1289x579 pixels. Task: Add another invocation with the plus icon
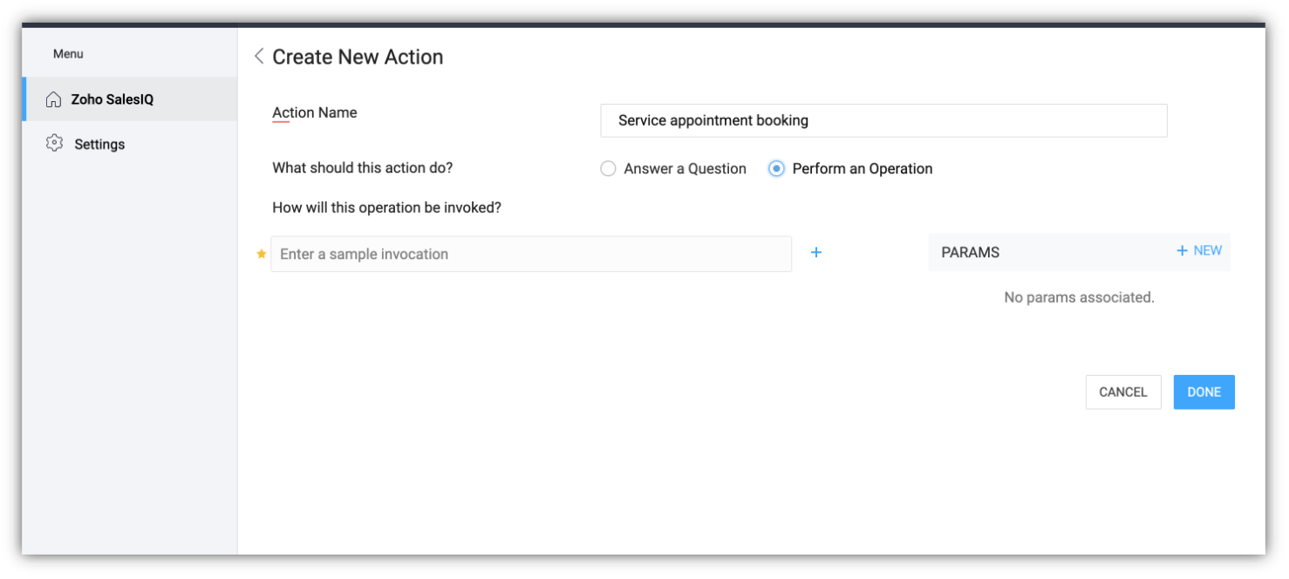point(816,253)
